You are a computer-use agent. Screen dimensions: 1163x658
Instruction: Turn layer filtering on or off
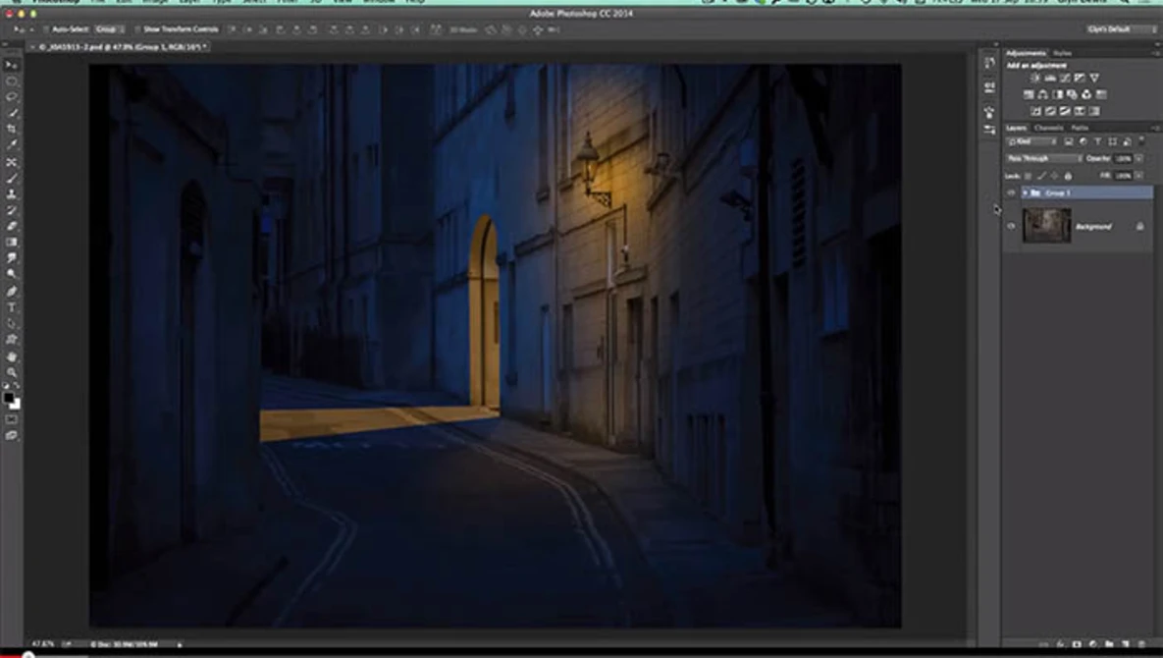pyautogui.click(x=1141, y=140)
